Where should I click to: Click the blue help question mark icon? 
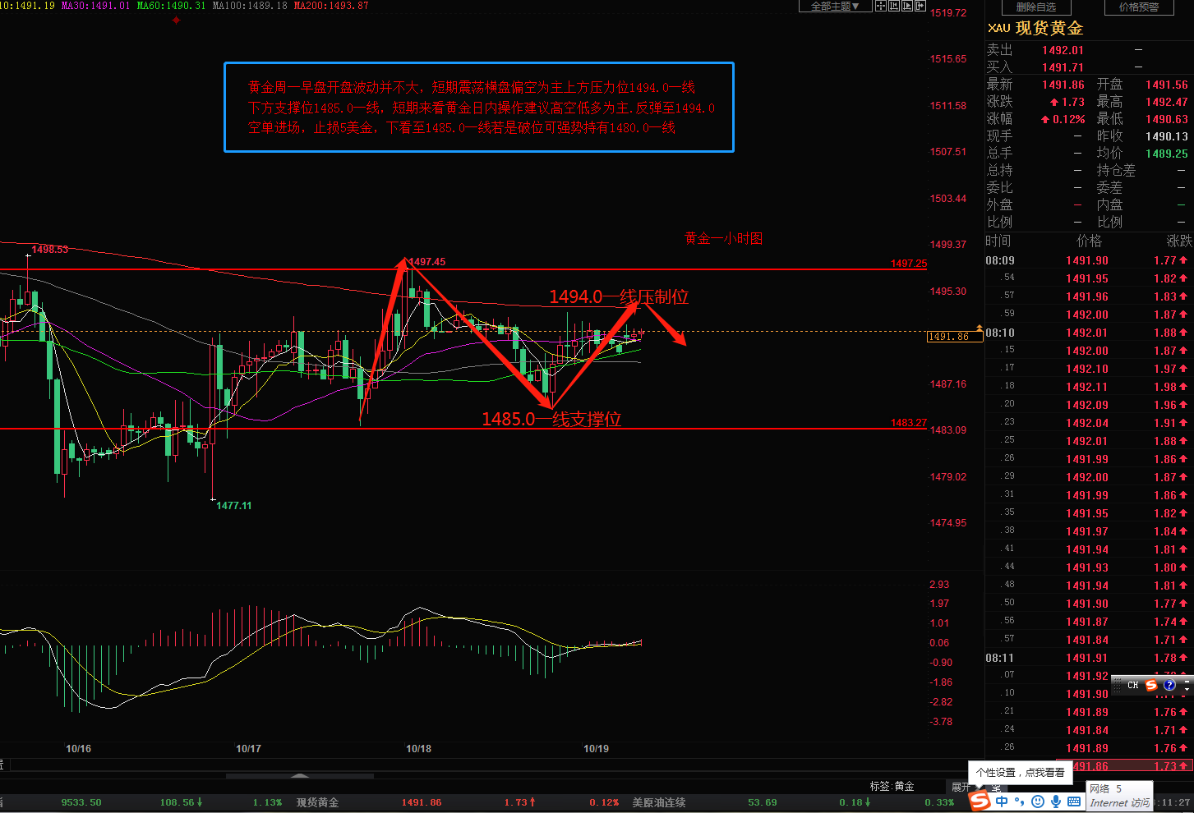click(1170, 685)
